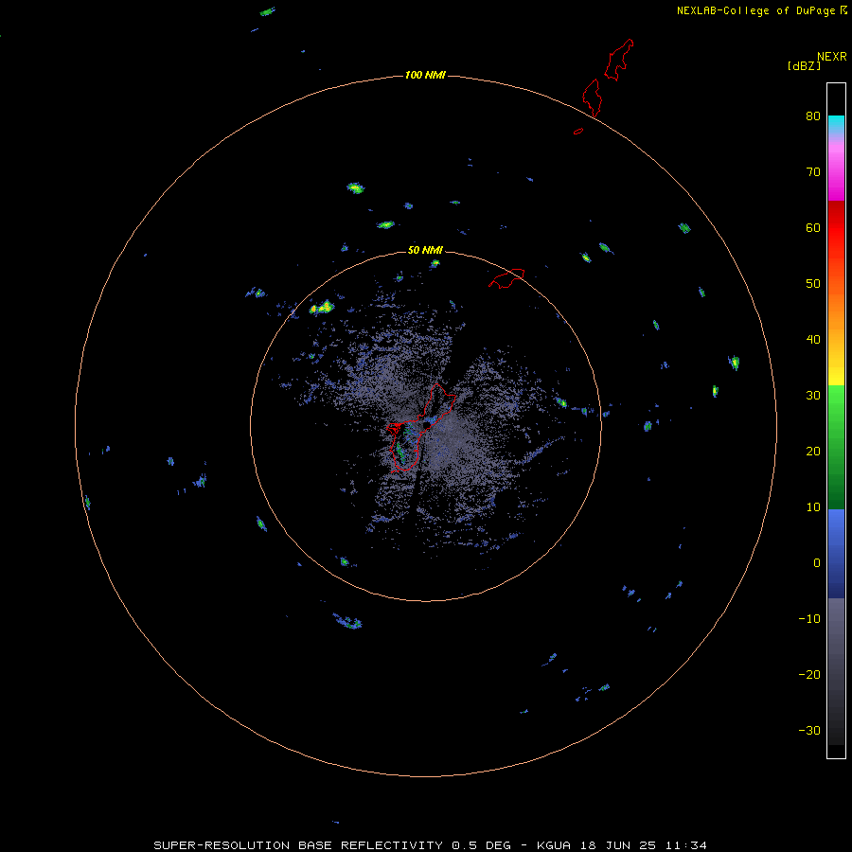Click the 80 value on the dBZ scale
Viewport: 852px width, 852px height.
tap(813, 115)
